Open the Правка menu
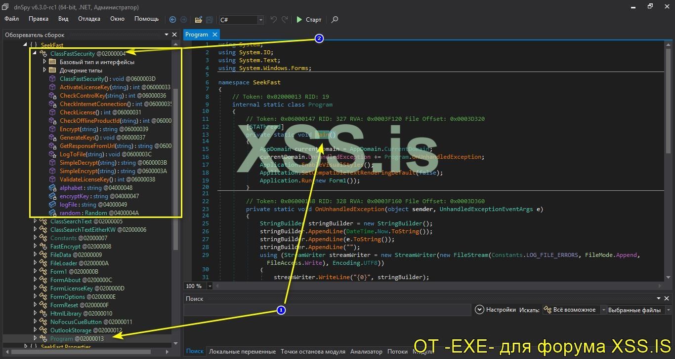 click(39, 19)
